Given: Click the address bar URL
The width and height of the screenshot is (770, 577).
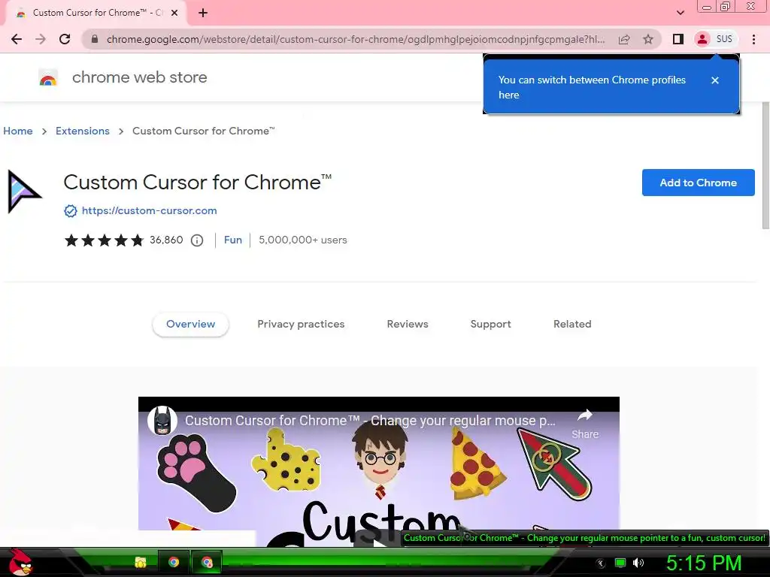Looking at the screenshot, I should click(356, 39).
